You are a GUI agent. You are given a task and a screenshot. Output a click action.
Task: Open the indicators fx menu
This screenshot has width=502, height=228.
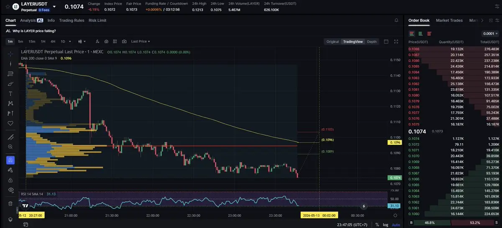[x=97, y=41]
